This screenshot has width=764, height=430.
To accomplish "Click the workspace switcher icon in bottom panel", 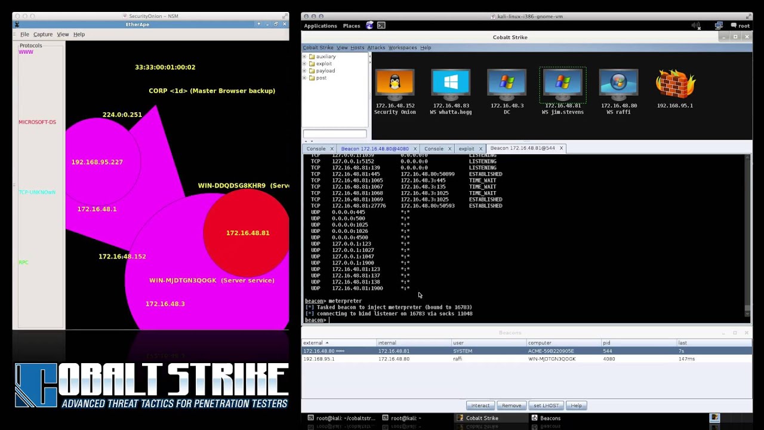I will [714, 418].
